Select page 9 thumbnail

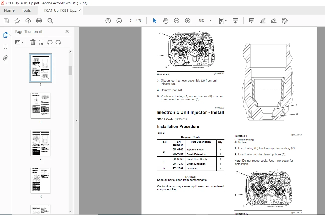[41, 143]
